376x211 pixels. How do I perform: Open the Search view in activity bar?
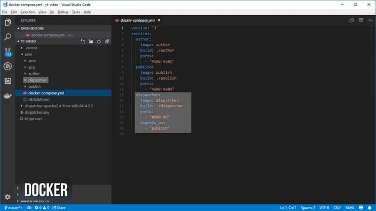pos(8,37)
